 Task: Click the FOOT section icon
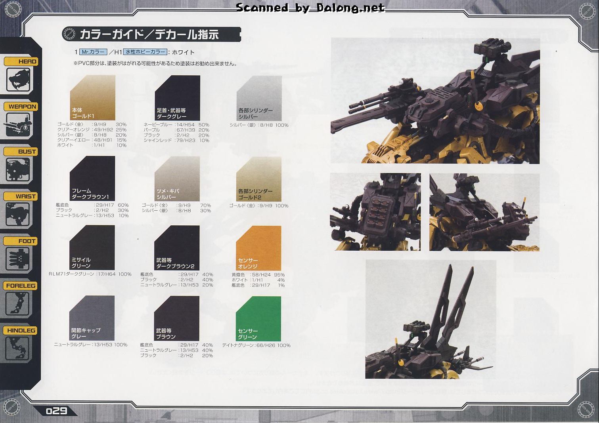click(x=18, y=259)
